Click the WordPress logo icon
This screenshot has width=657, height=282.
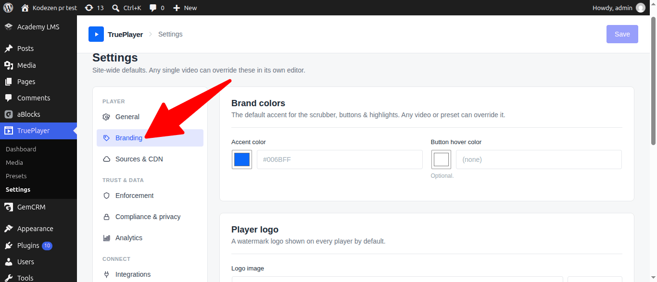pyautogui.click(x=8, y=8)
